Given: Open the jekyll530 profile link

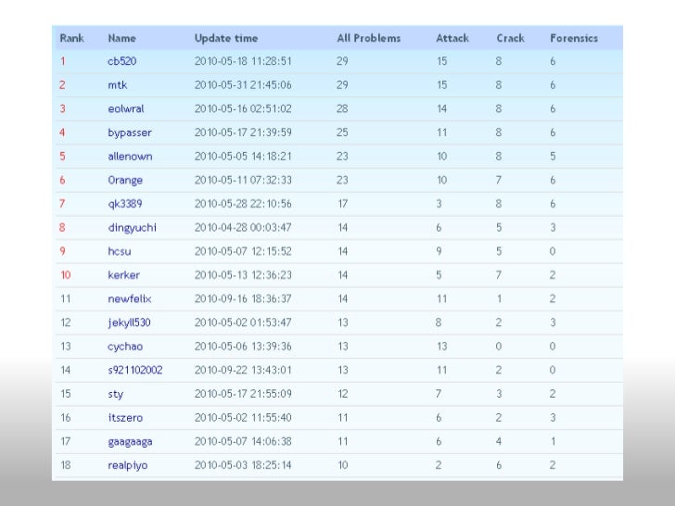Looking at the screenshot, I should point(129,323).
